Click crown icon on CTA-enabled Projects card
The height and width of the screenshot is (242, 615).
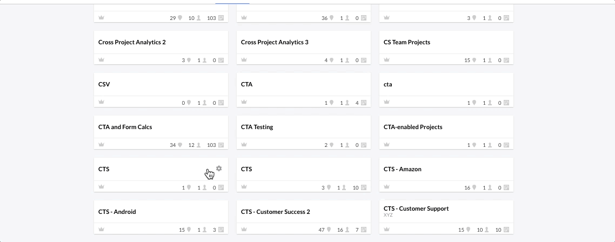click(386, 145)
